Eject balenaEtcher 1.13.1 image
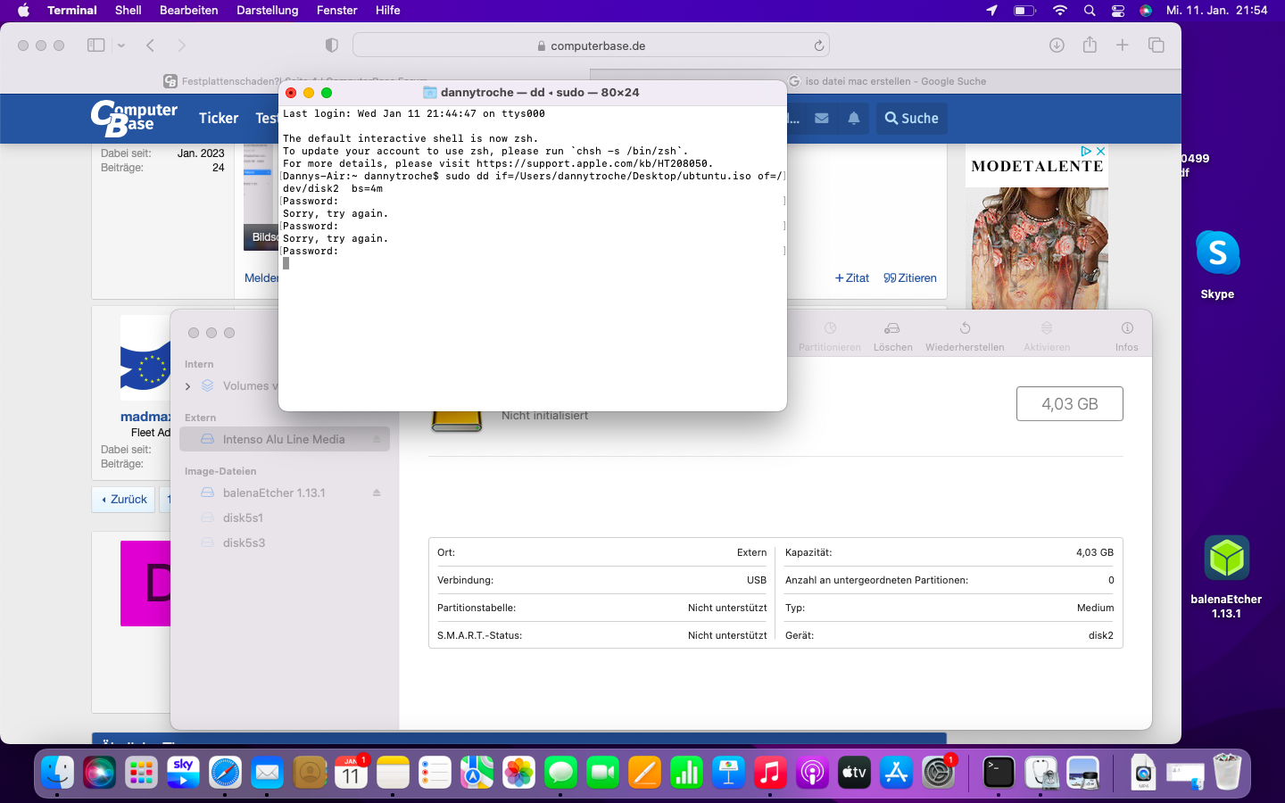 (377, 493)
